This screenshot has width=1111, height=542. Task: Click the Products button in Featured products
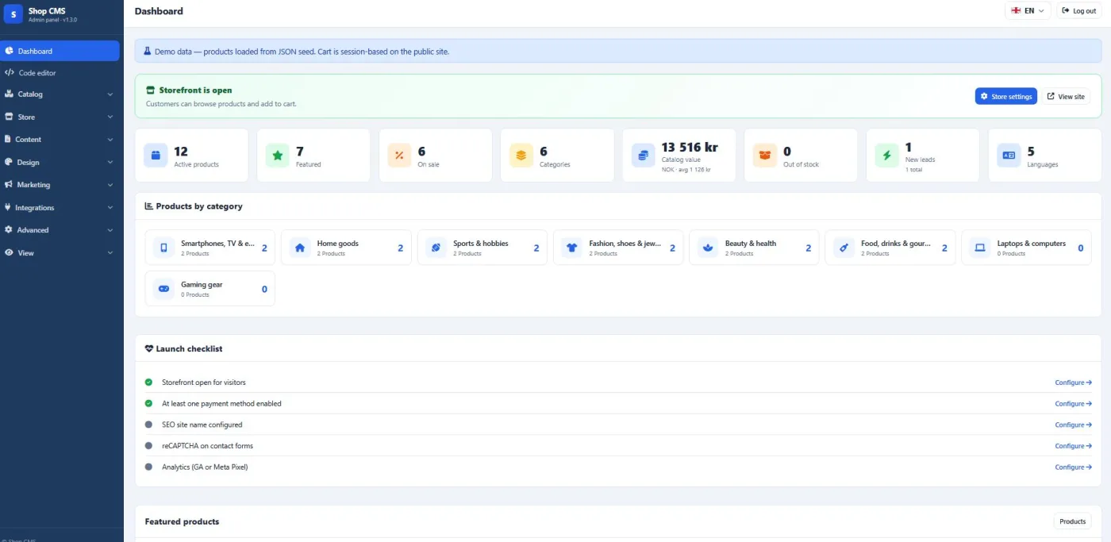click(1072, 521)
